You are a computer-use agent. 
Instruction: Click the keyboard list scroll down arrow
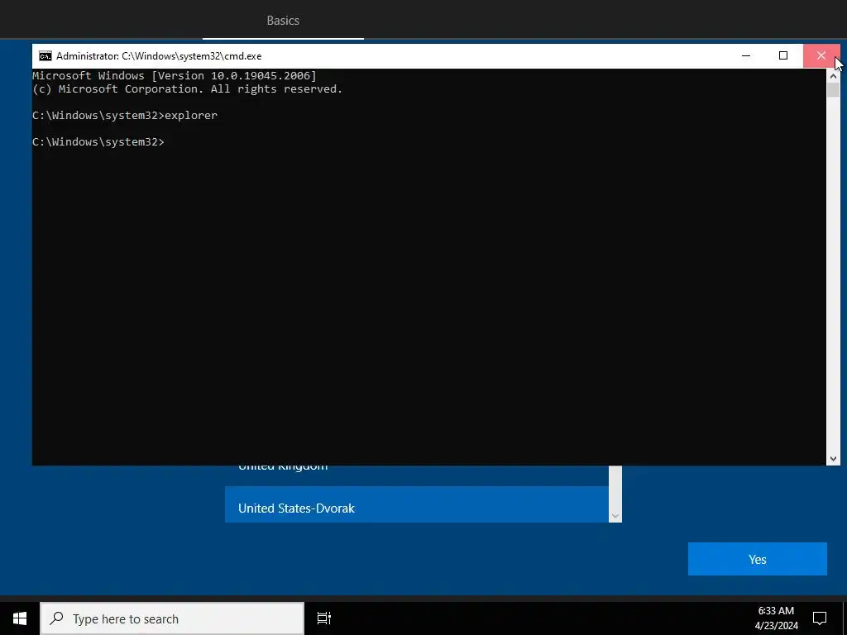tap(615, 516)
